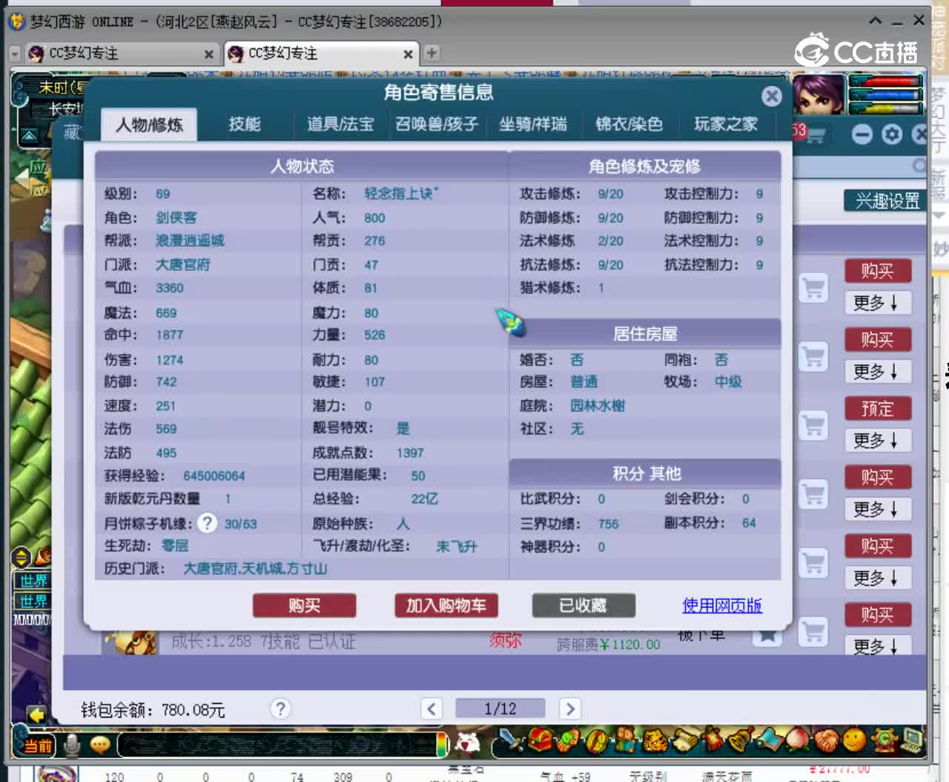Click the 帮派 name 浪漫逍遥城
The height and width of the screenshot is (782, 949).
pos(190,240)
